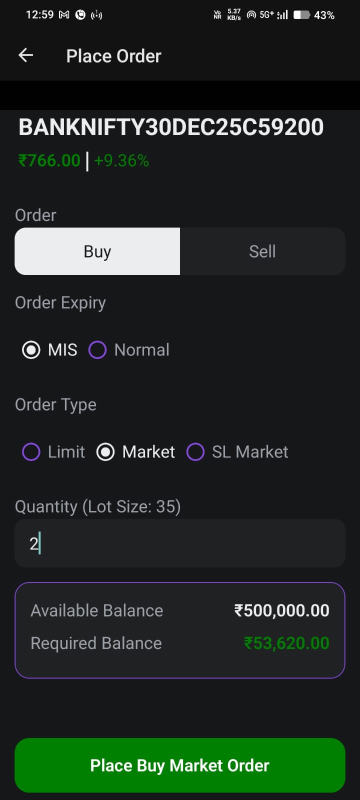This screenshot has height=800, width=360.
Task: Tap the Available Balance amount ₹500,000.00
Action: pos(281,610)
